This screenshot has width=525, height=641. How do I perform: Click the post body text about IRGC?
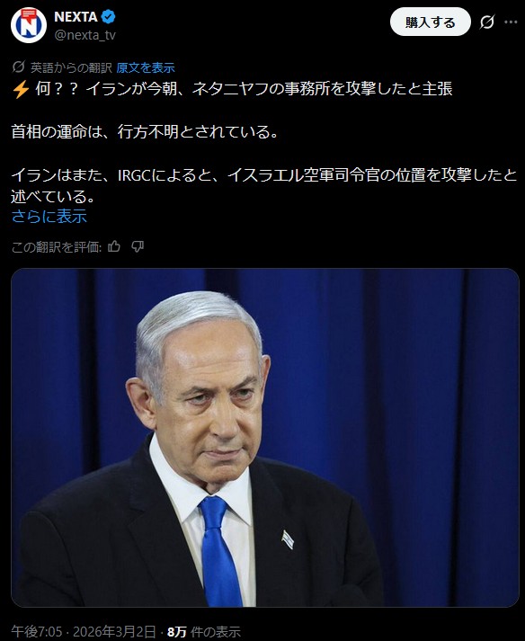coord(264,185)
